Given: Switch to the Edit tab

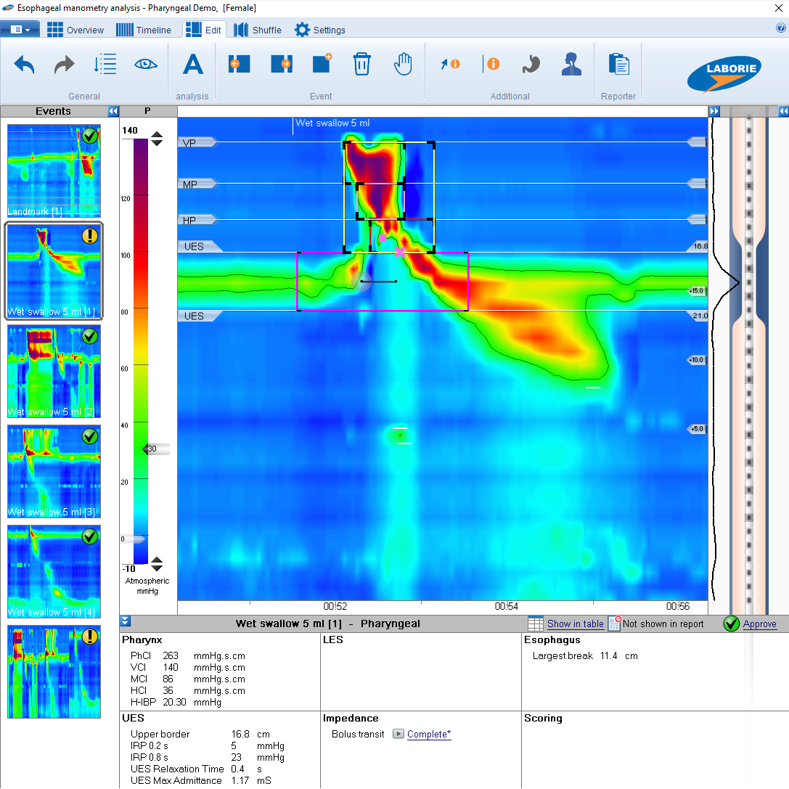Looking at the screenshot, I should 203,30.
